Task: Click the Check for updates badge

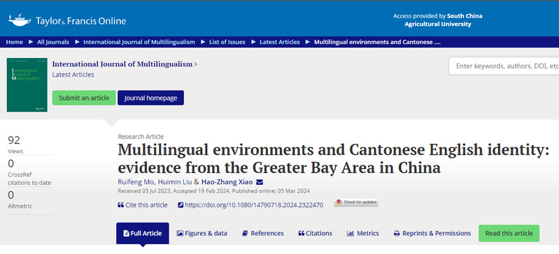Action: 356,202
